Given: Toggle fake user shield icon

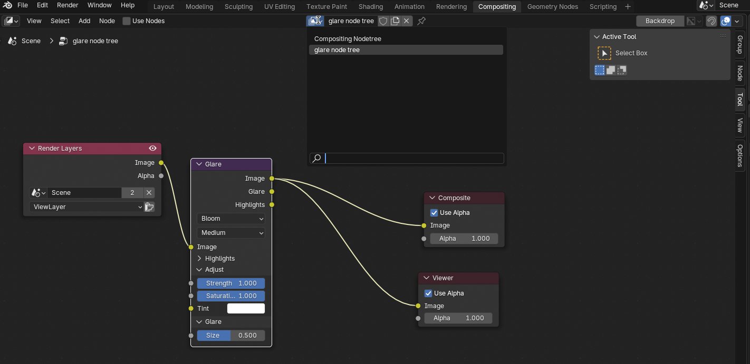Looking at the screenshot, I should pyautogui.click(x=383, y=21).
